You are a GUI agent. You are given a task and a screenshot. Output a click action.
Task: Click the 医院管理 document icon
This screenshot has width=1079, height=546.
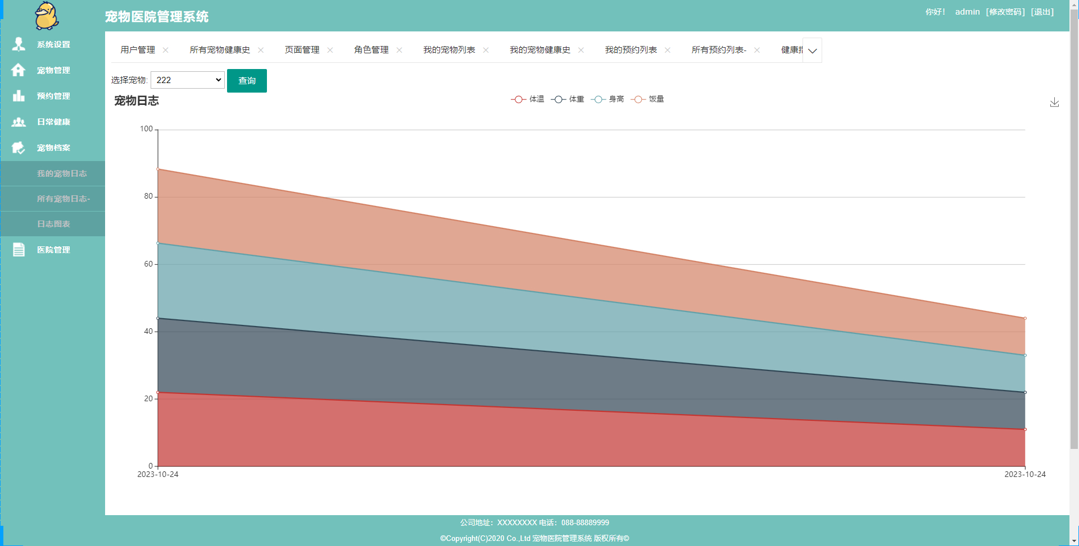(x=19, y=250)
